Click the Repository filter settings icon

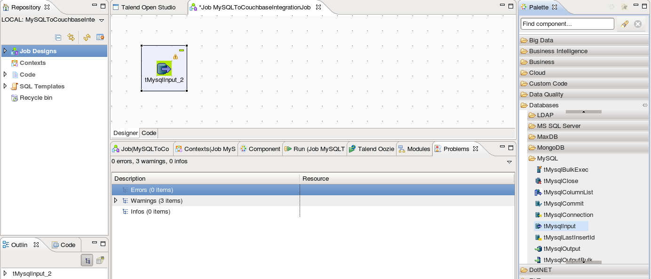tap(100, 37)
